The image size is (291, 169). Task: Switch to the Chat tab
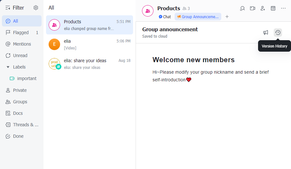165,17
